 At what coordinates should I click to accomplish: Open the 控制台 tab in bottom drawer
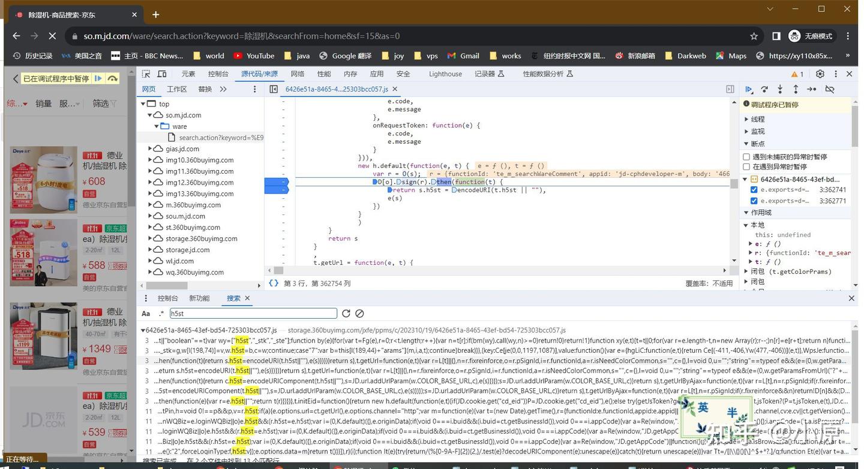coord(167,298)
